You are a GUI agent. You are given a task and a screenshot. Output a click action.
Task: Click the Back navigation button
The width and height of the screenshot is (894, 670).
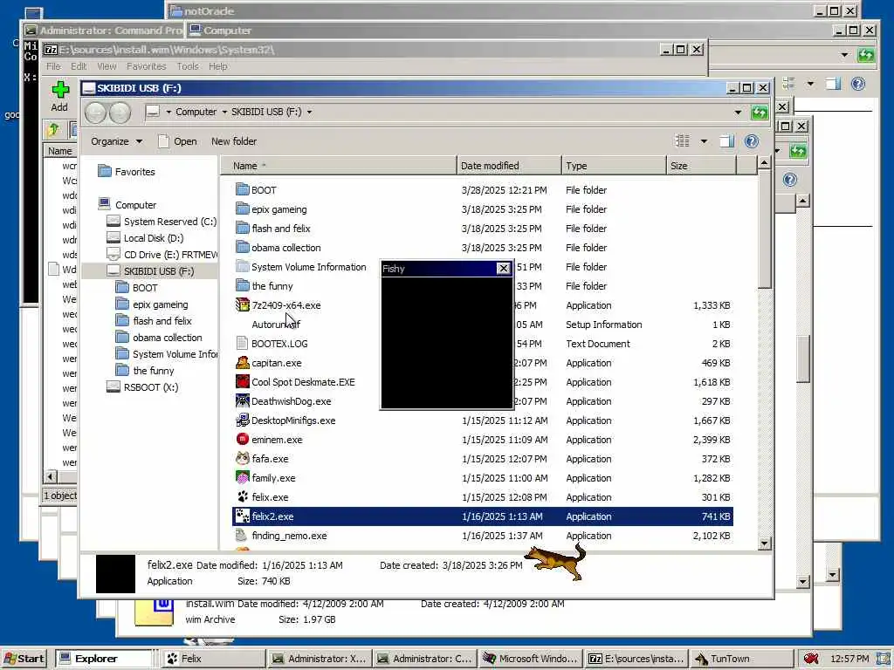click(96, 113)
